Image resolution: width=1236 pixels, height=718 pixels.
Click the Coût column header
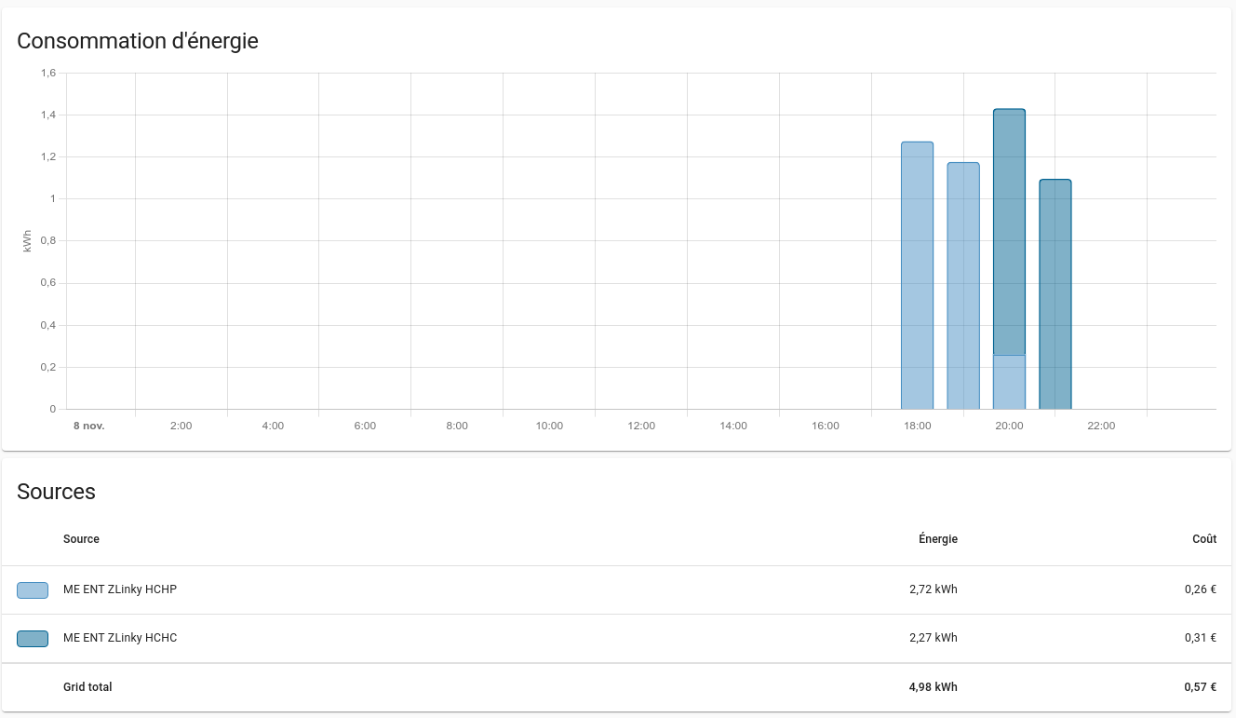tap(1204, 539)
